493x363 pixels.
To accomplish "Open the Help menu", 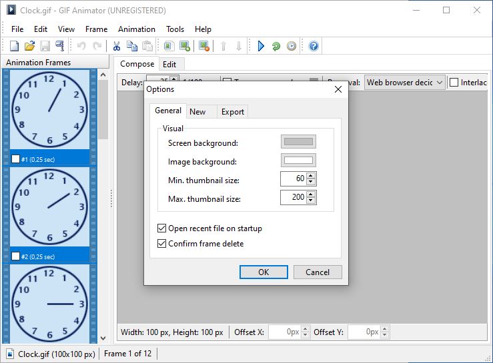I will 203,29.
